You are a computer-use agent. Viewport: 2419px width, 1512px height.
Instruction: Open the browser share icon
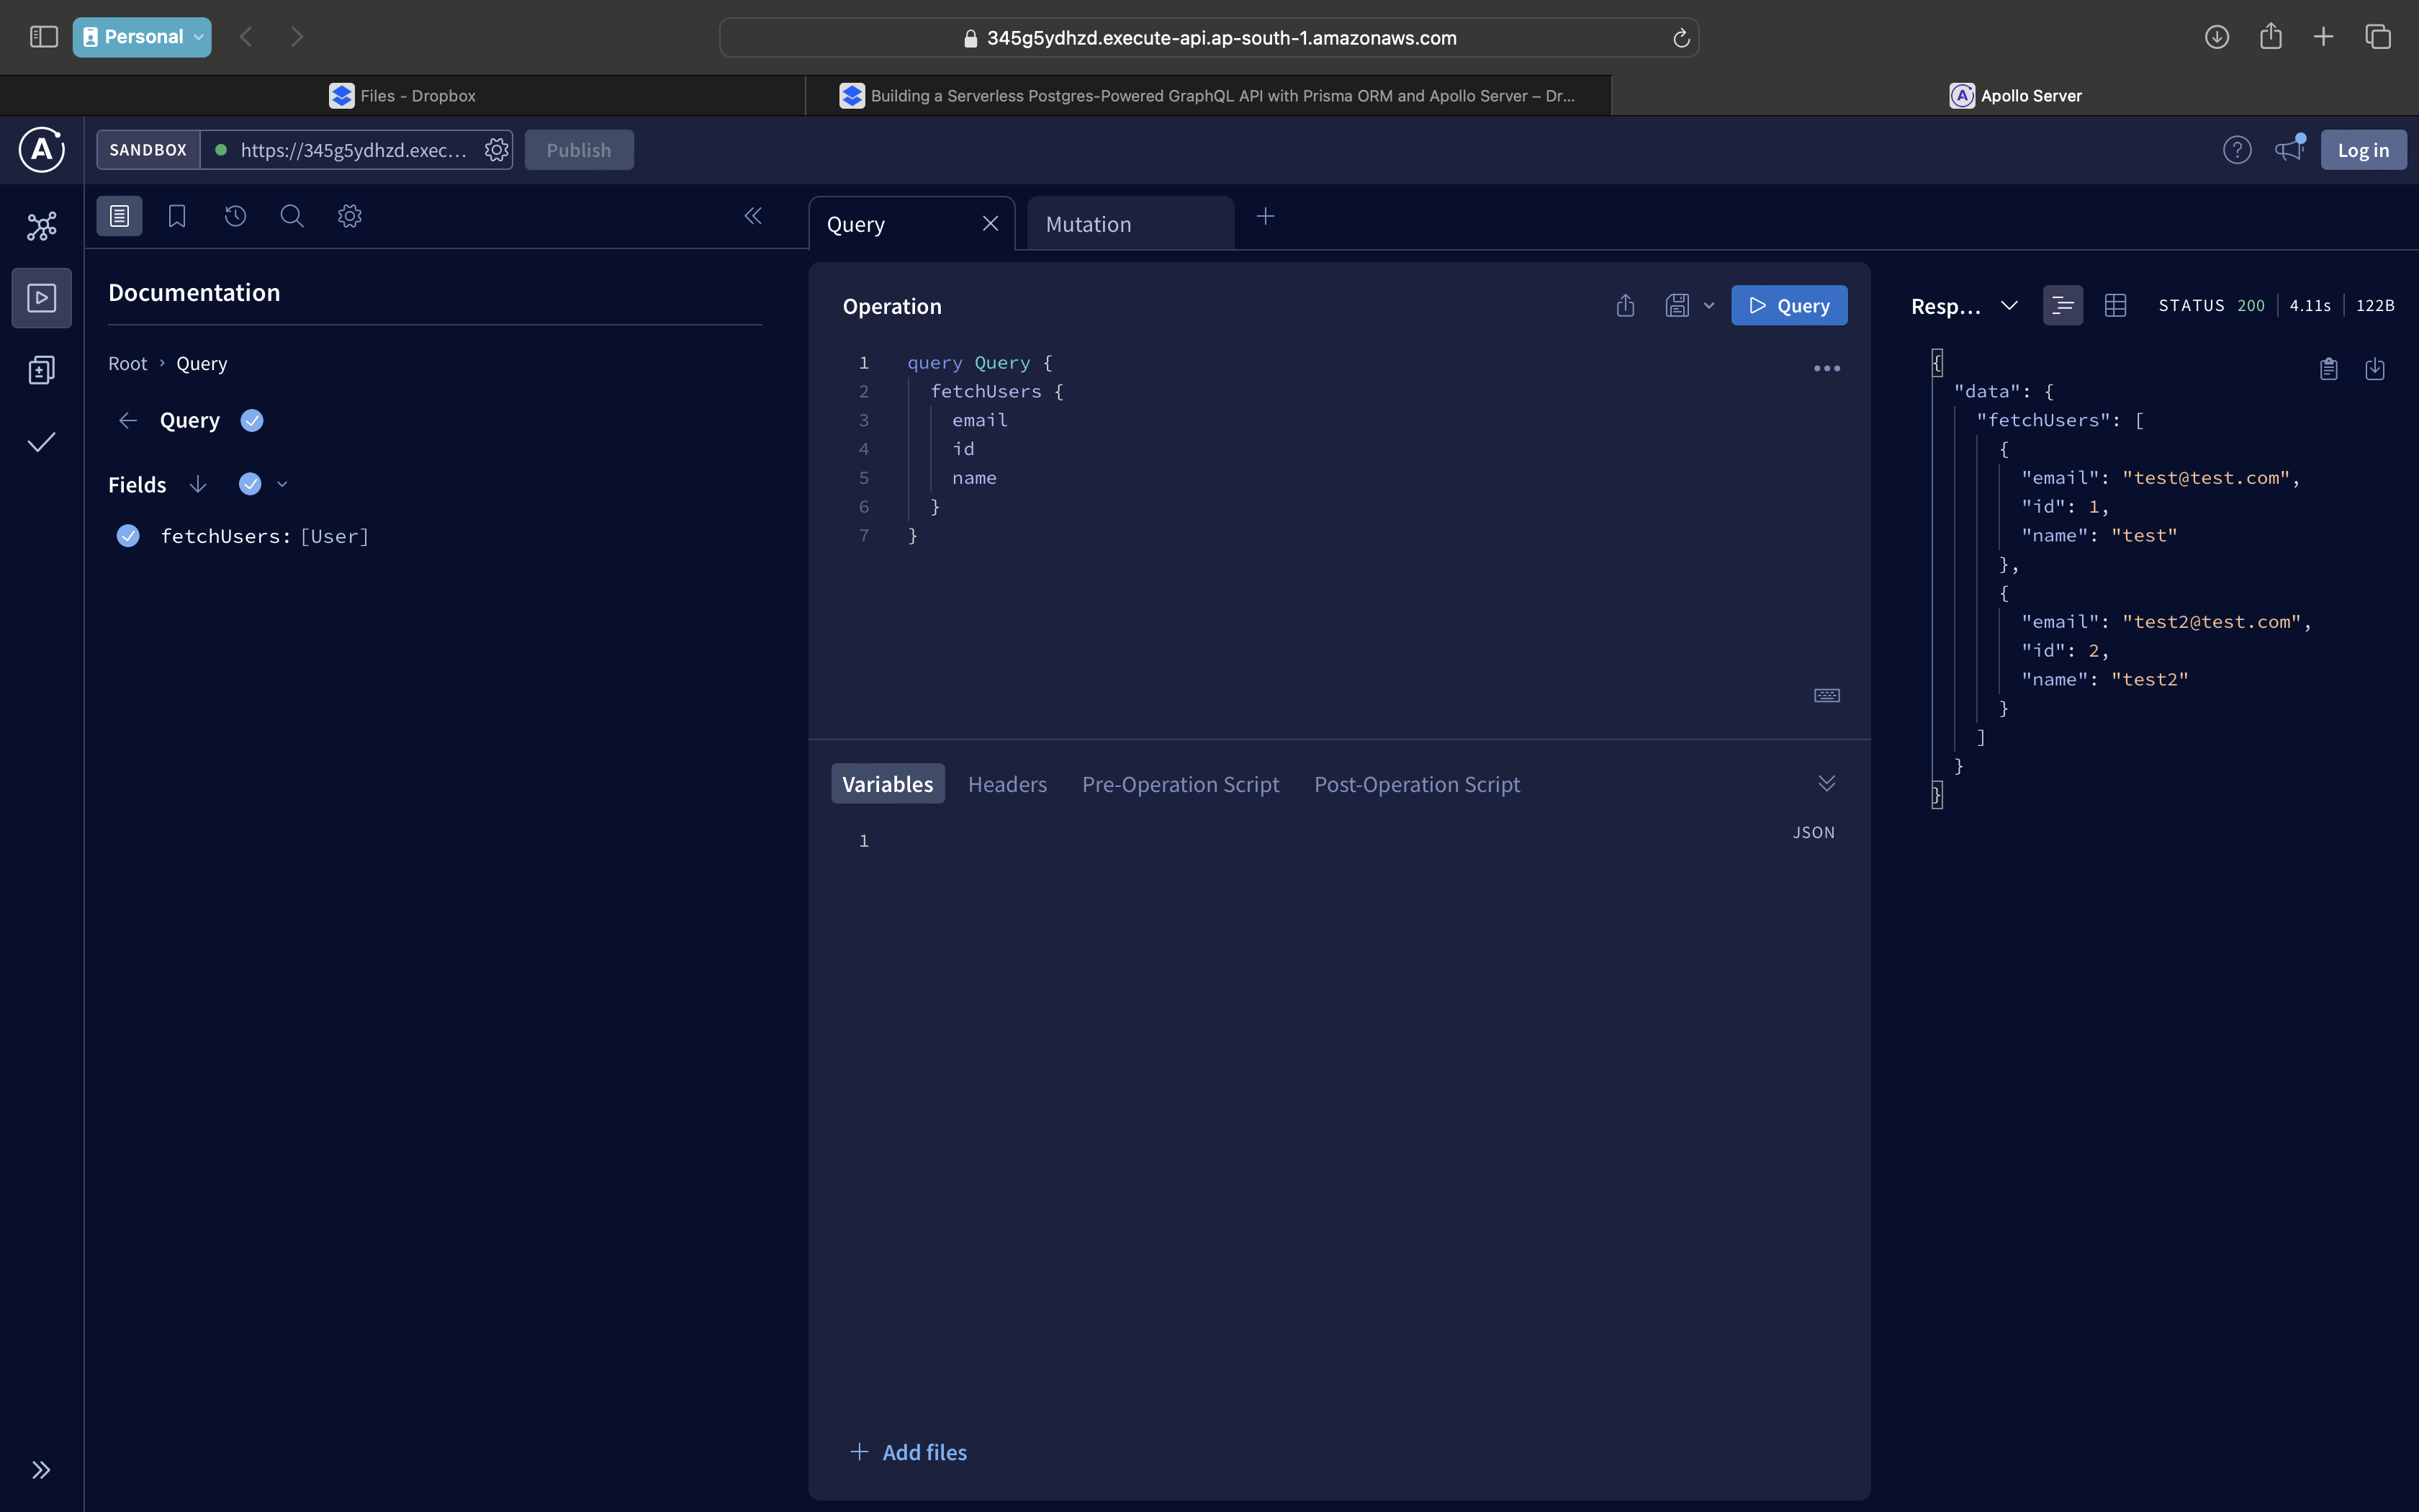click(2271, 37)
